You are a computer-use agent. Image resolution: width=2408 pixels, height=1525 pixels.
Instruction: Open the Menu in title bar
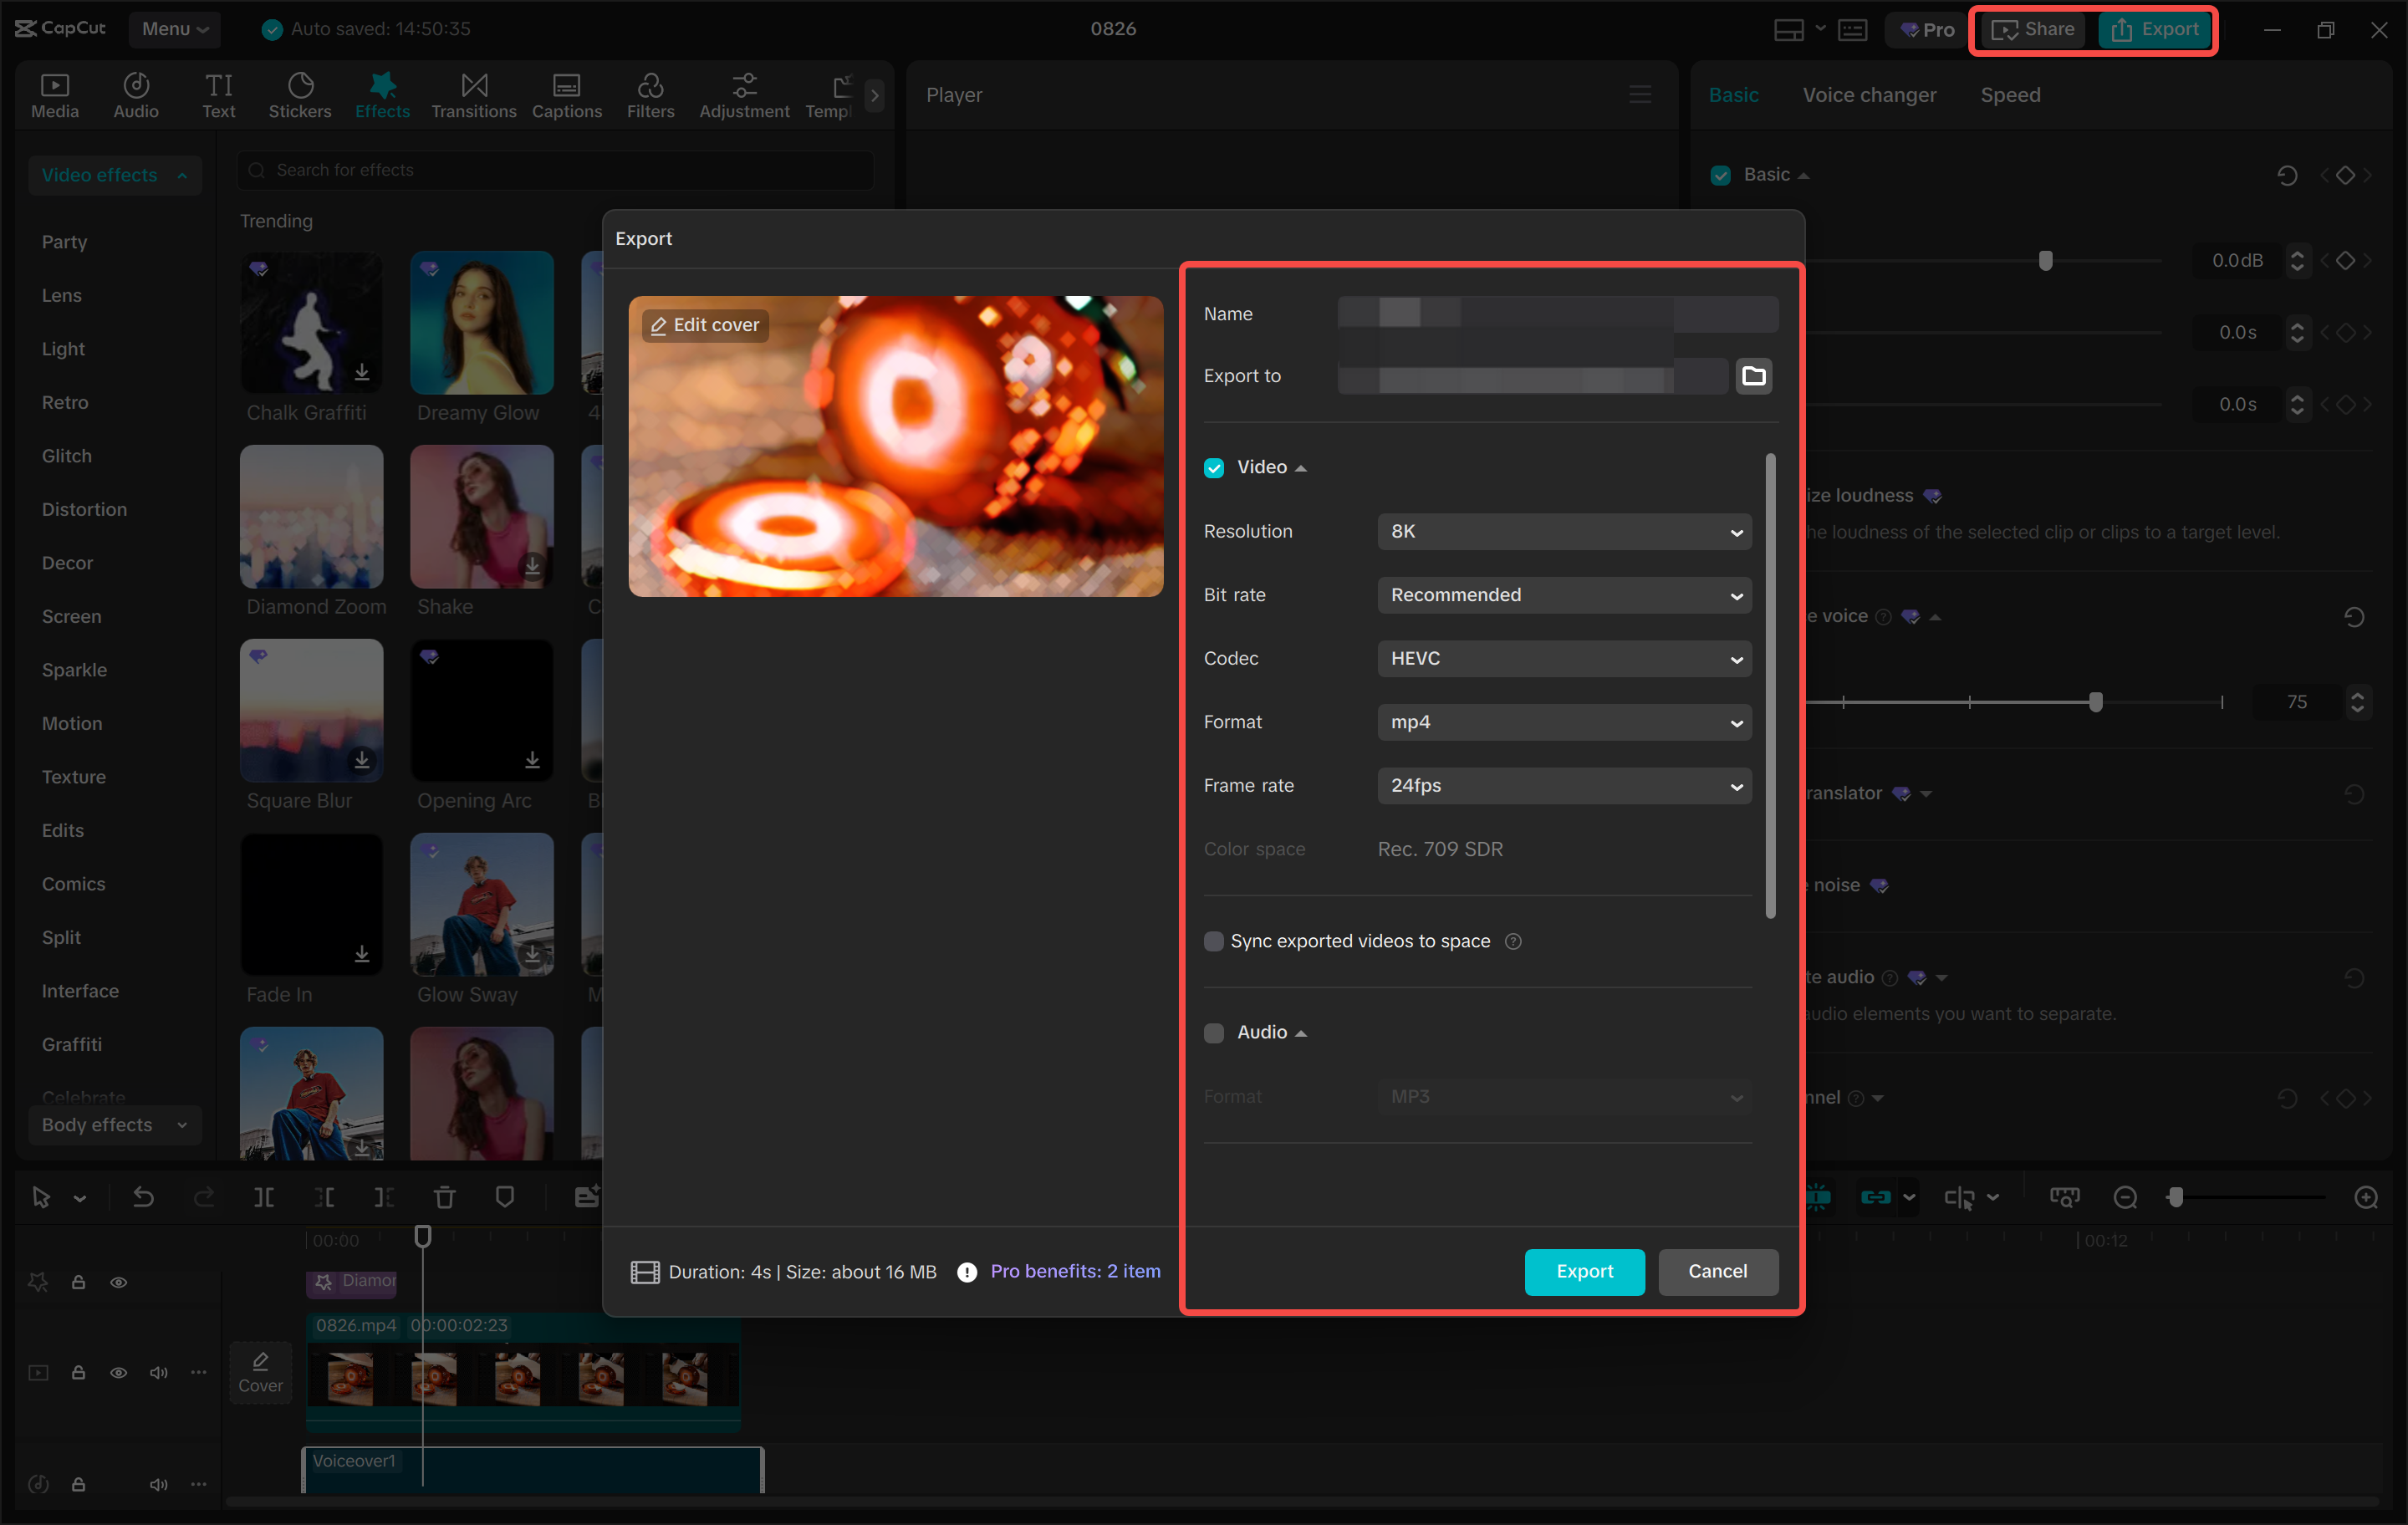[x=175, y=29]
